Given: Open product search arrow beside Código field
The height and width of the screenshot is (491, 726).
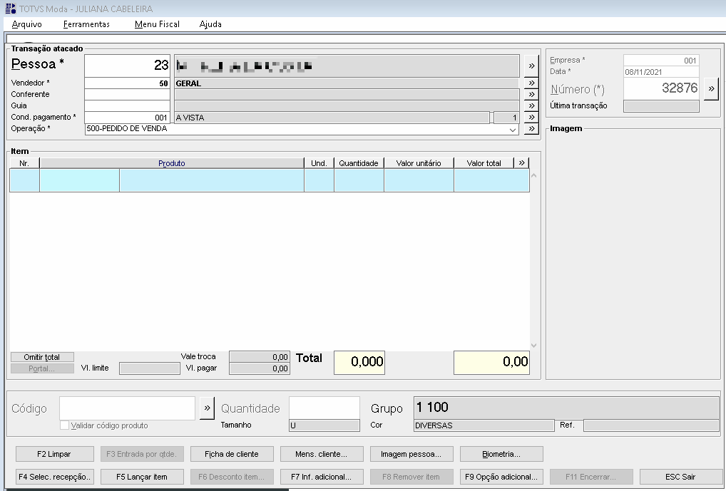Looking at the screenshot, I should [207, 408].
